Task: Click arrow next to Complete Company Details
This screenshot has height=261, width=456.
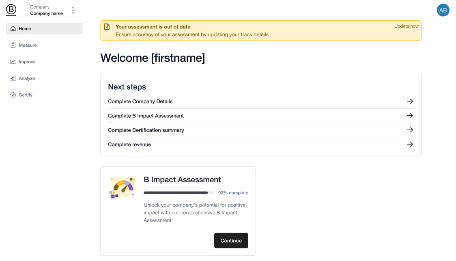Action: point(410,101)
